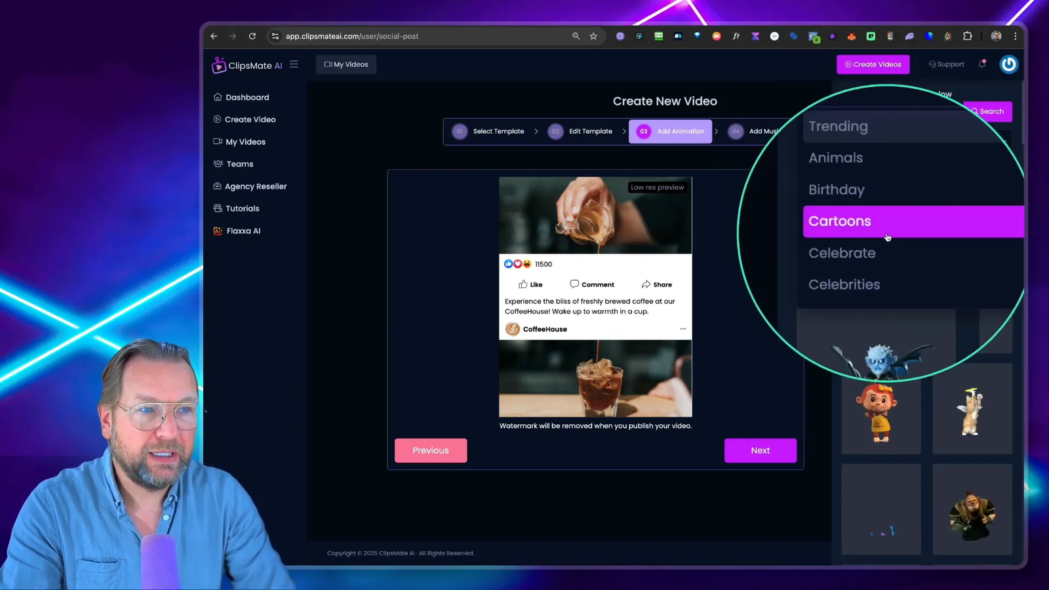Open Create Video in sidebar
The image size is (1049, 590).
pyautogui.click(x=245, y=119)
